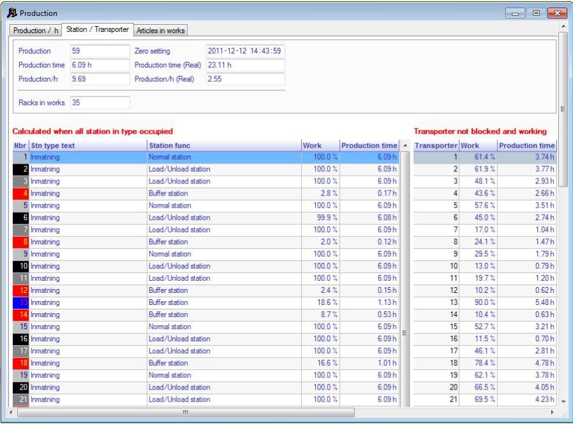Click the Transporter column header
This screenshot has height=424, width=573.
click(x=436, y=146)
